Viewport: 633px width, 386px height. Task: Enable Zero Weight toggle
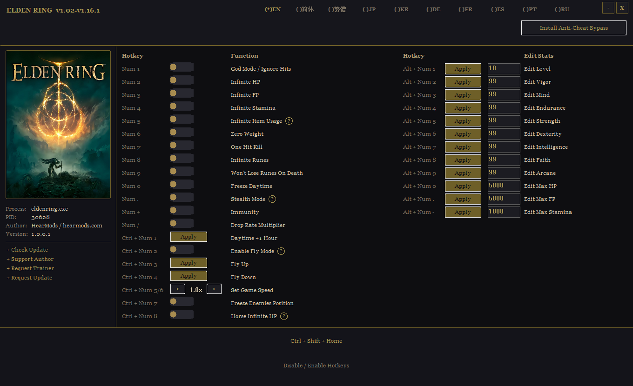click(x=182, y=133)
